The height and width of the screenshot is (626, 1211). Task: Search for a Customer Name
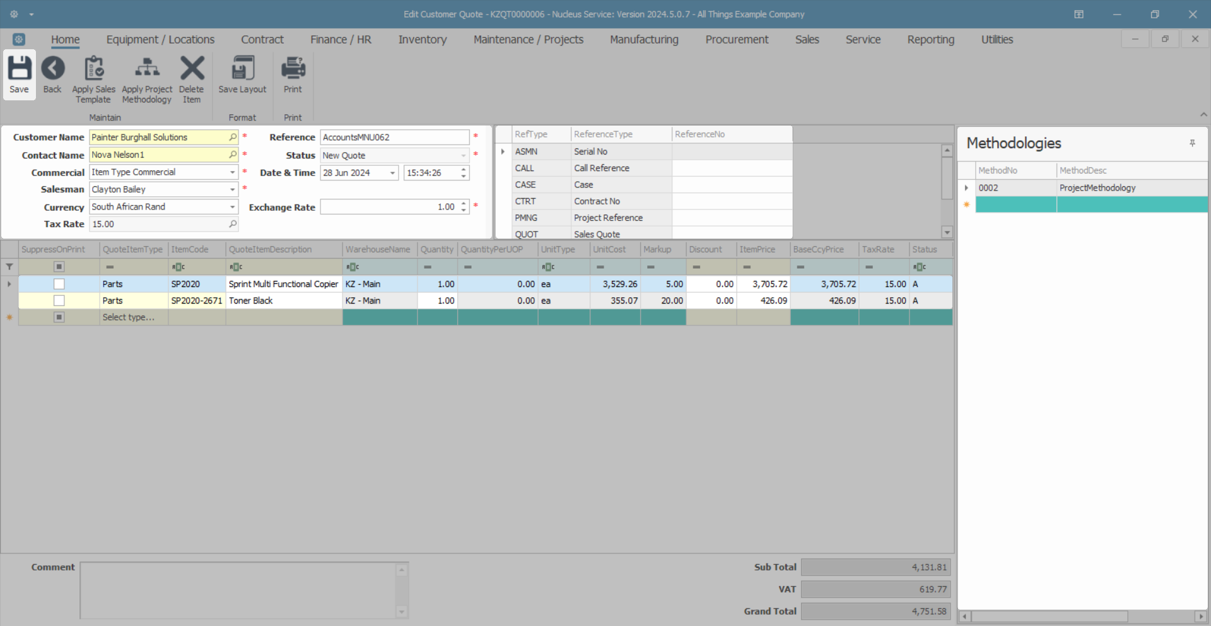click(x=233, y=137)
